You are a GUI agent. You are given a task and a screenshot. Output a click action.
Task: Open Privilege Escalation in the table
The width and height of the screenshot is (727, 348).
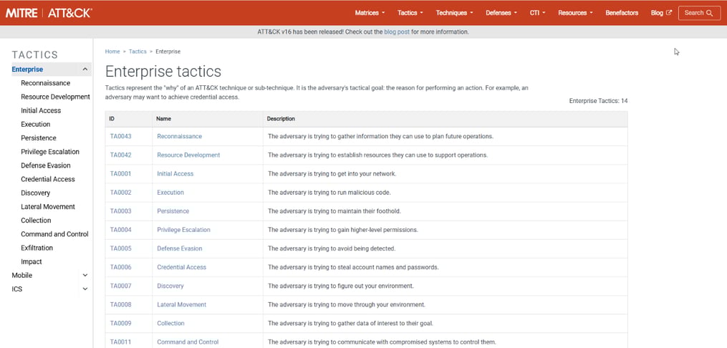point(183,230)
